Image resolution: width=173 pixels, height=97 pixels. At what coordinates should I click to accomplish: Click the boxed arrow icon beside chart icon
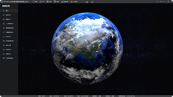click(92, 2)
